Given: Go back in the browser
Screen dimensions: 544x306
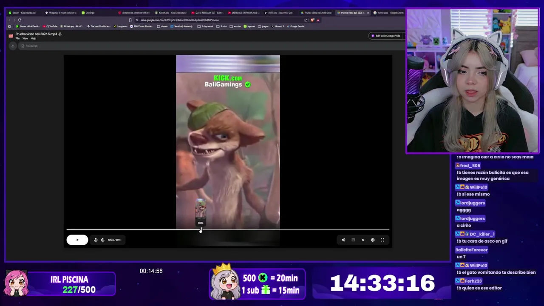Looking at the screenshot, I should point(9,20).
